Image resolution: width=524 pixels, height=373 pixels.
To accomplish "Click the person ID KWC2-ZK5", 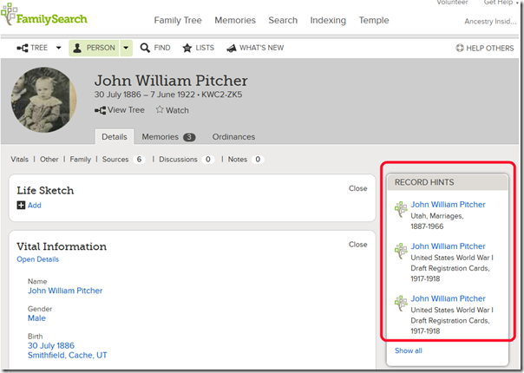I will (x=221, y=95).
